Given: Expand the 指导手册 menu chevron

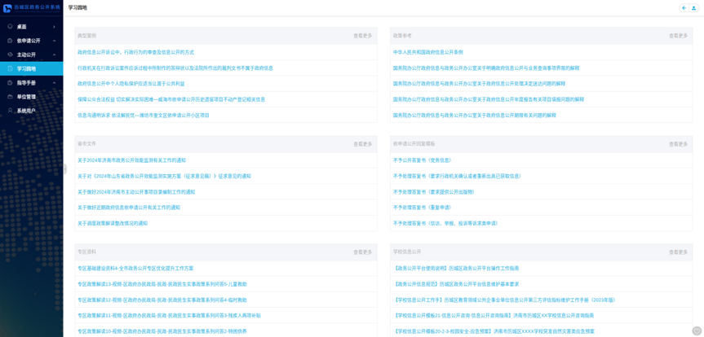Looking at the screenshot, I should click(x=55, y=83).
